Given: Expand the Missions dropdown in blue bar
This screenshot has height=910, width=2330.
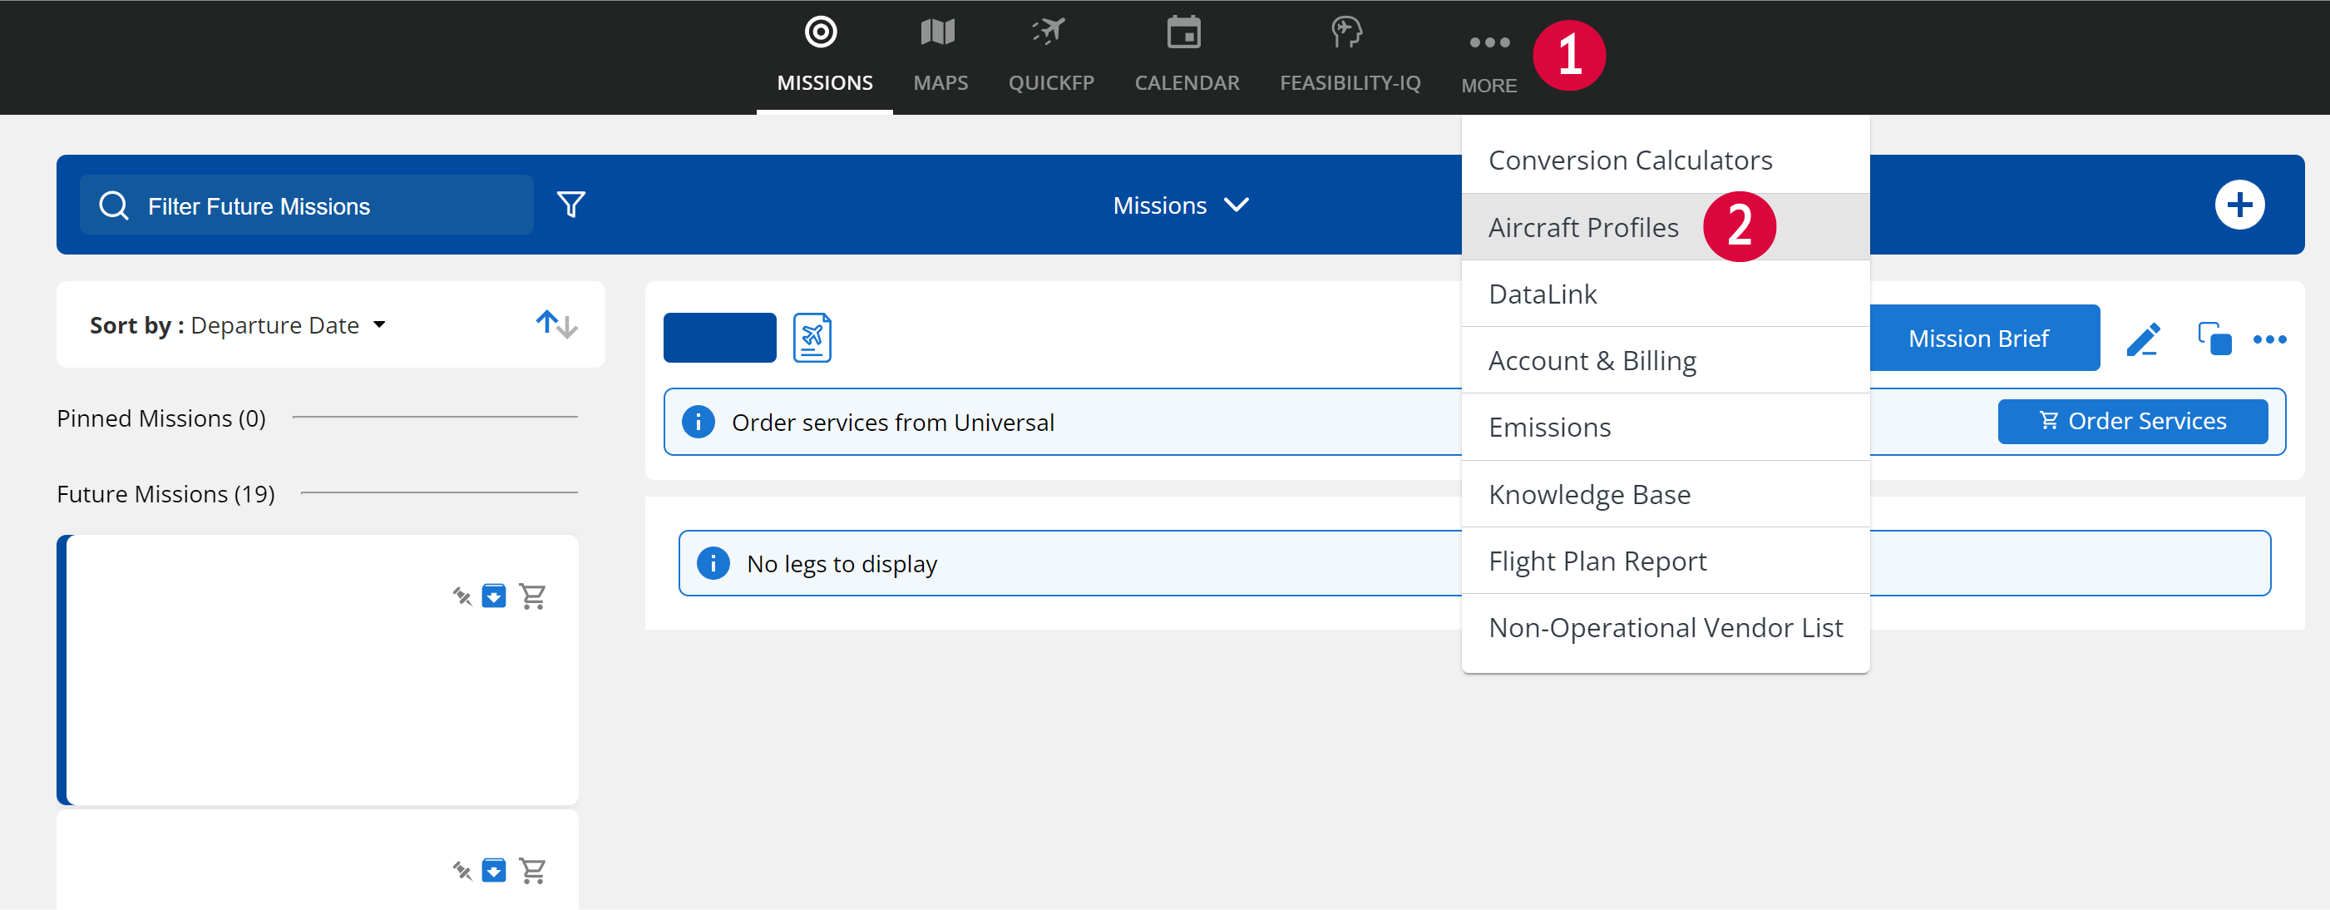Looking at the screenshot, I should tap(1180, 205).
